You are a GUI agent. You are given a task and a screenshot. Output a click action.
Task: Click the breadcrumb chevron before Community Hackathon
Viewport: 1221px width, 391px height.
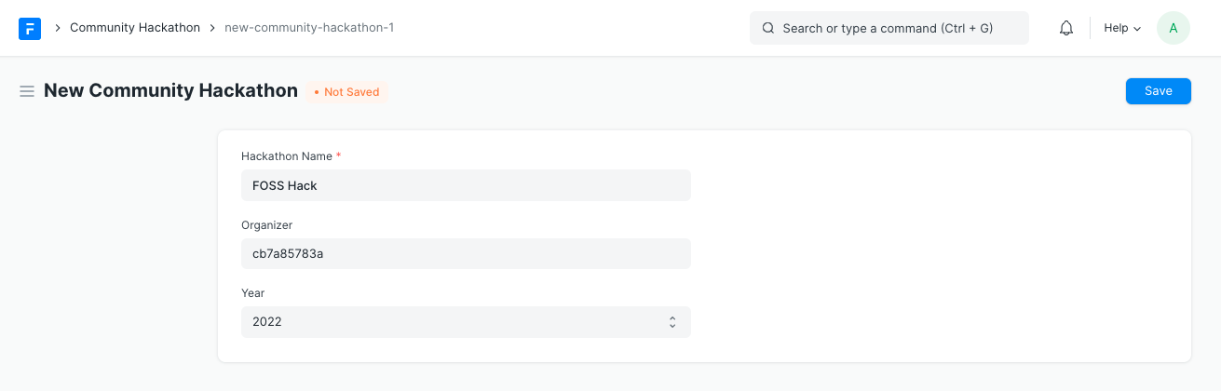(57, 28)
